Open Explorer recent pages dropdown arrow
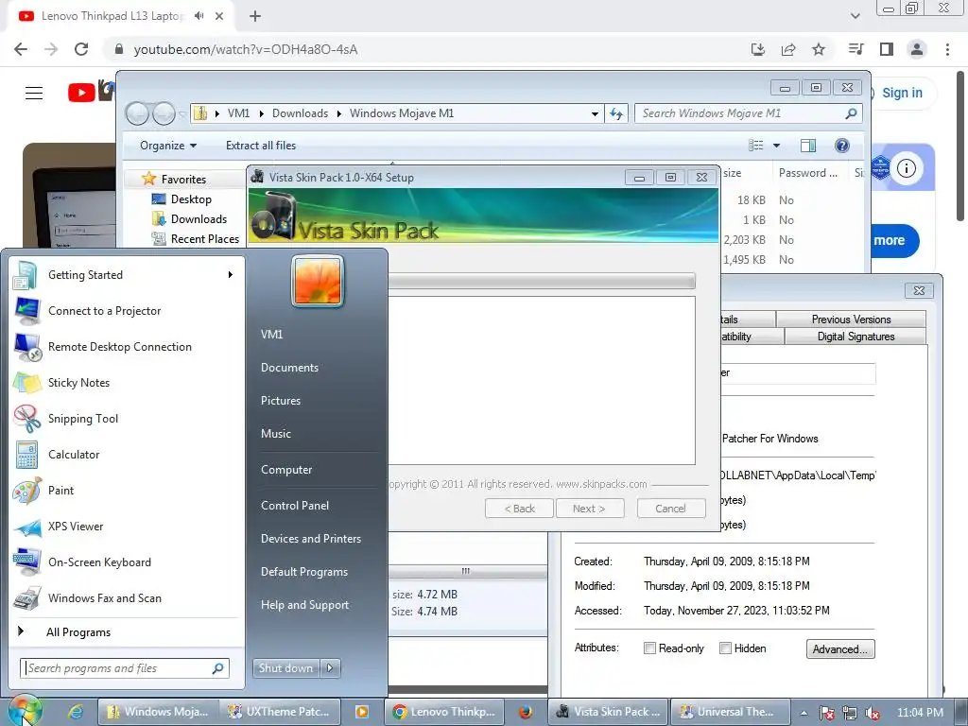Viewport: 968px width, 726px height. click(181, 114)
